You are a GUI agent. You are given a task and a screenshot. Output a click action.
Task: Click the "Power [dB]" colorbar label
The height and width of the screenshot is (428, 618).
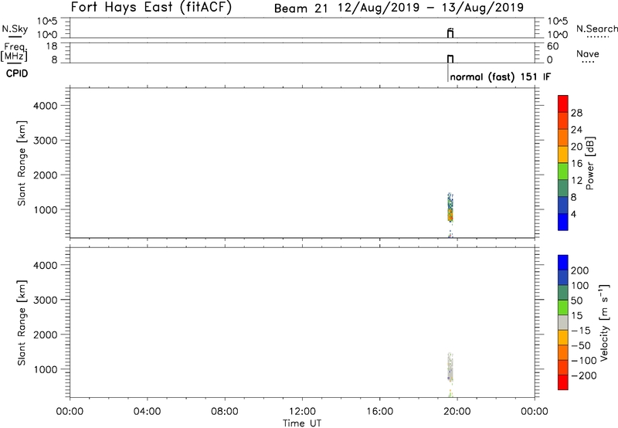590,163
